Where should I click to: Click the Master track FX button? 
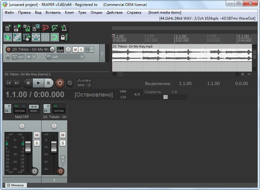point(7,108)
